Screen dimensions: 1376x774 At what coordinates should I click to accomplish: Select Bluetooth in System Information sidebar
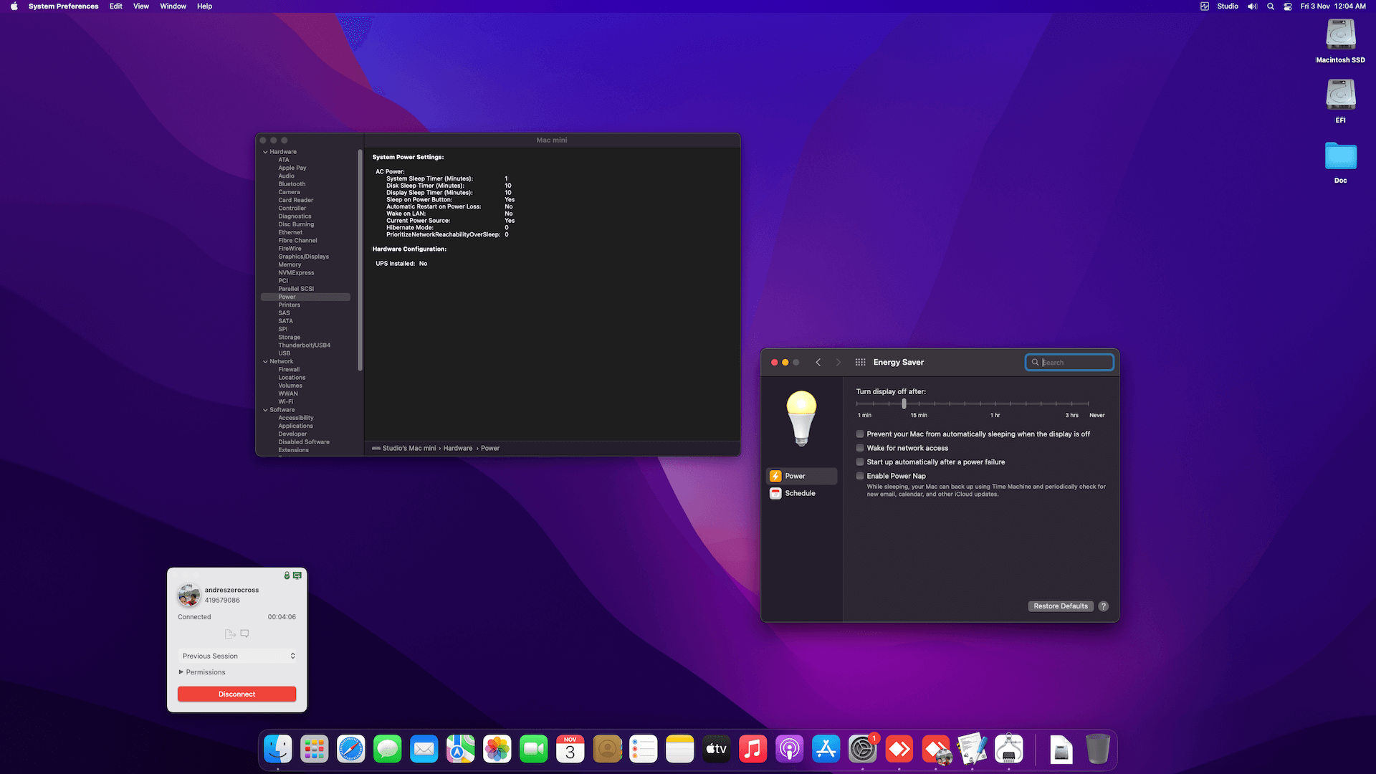pos(292,184)
